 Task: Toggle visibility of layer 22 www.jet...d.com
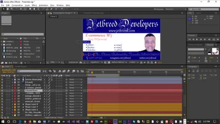click(2, 102)
